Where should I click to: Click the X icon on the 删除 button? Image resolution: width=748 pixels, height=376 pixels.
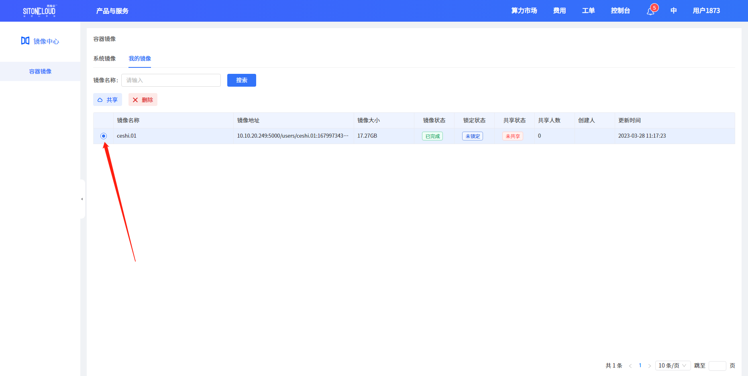pos(135,100)
